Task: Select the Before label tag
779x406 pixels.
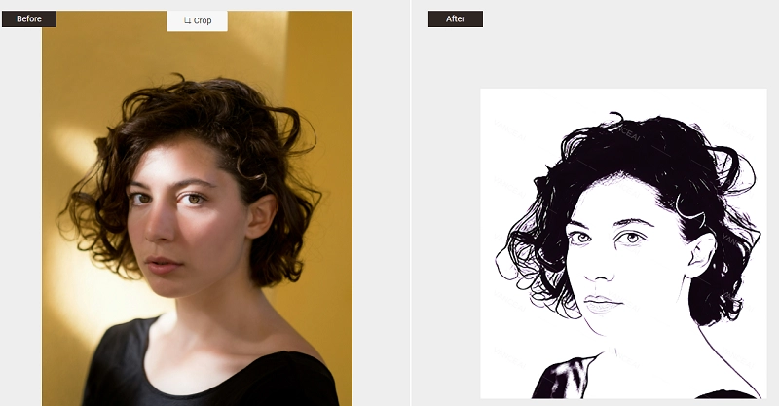Action: 29,18
